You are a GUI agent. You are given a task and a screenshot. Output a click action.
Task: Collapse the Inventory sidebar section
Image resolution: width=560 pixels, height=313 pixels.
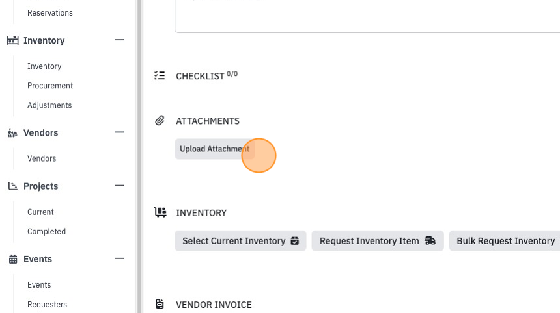[x=119, y=40]
